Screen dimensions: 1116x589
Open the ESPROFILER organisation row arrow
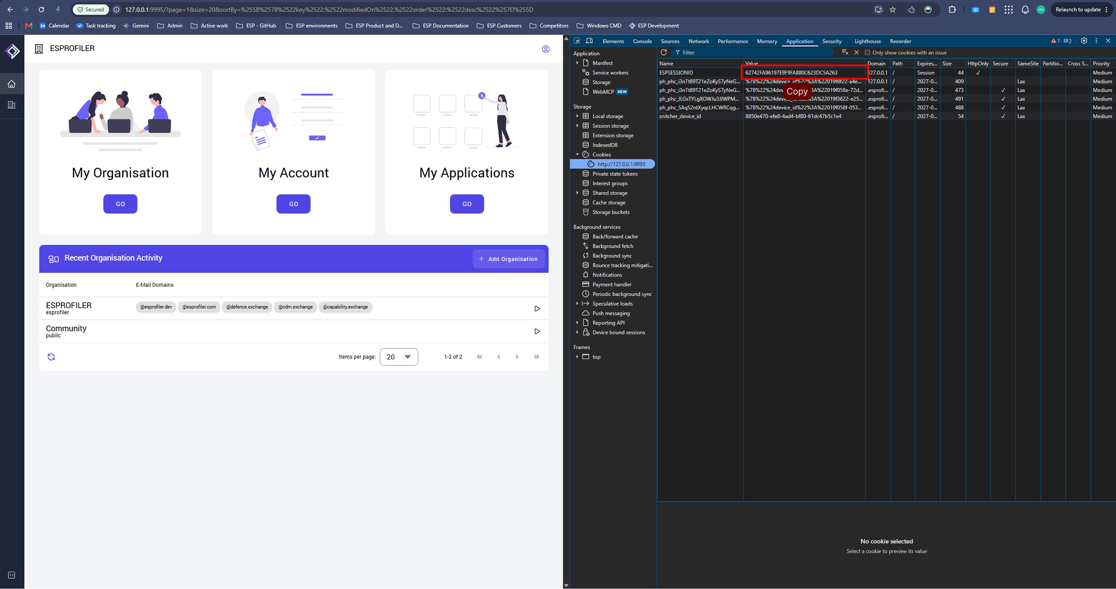pyautogui.click(x=537, y=308)
